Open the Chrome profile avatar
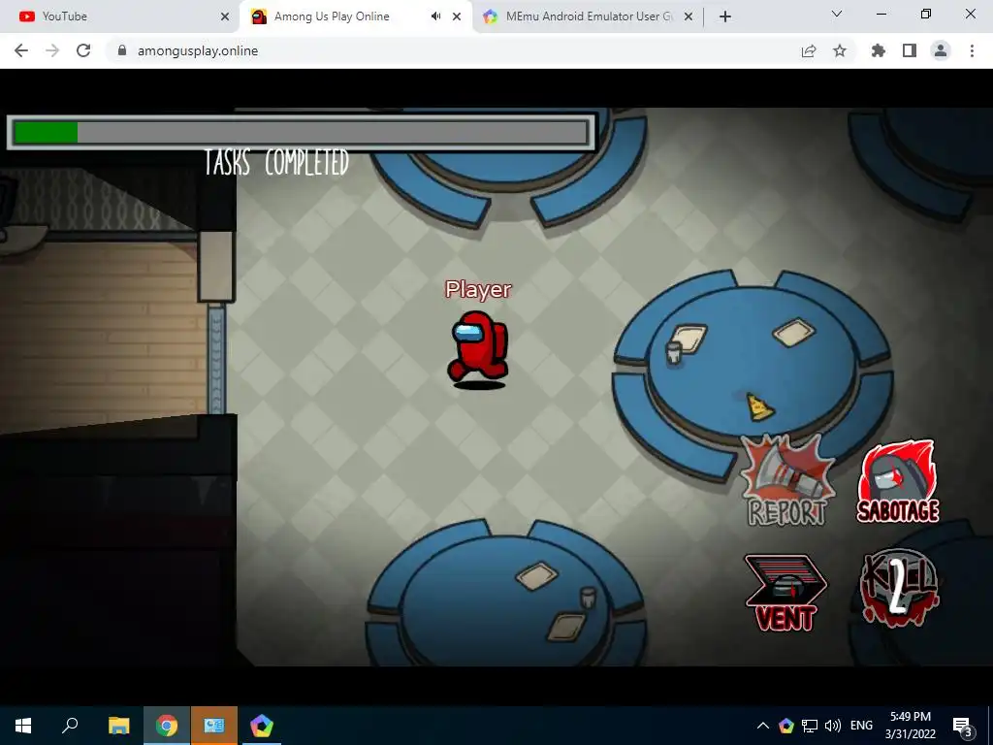This screenshot has height=745, width=993. 941,50
